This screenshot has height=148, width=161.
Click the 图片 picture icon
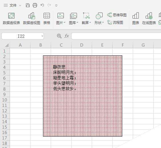tap(61, 16)
